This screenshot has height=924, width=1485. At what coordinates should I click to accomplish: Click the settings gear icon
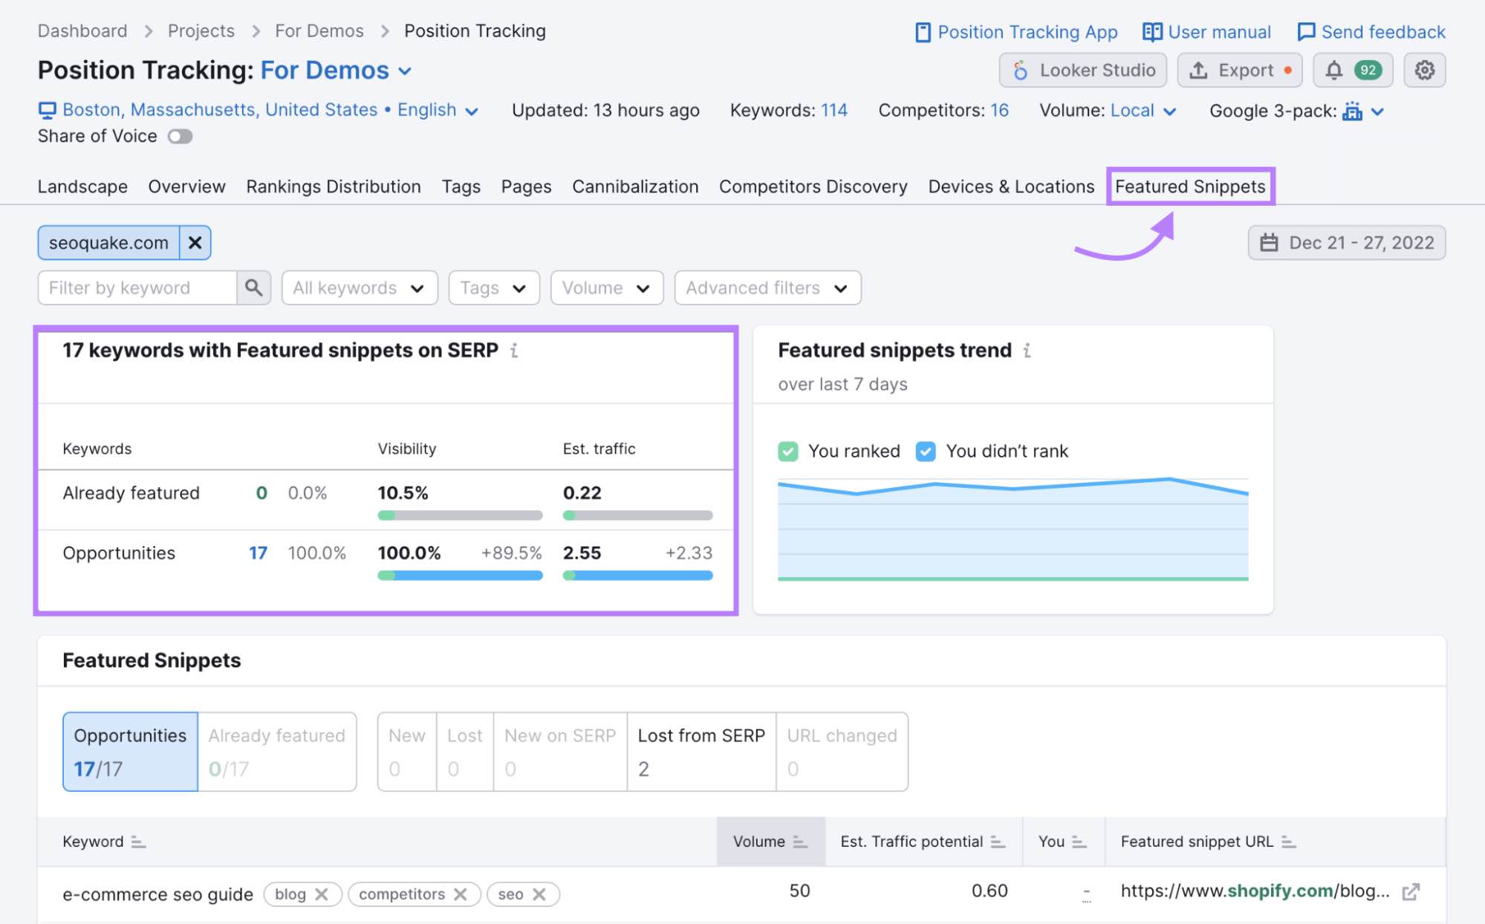[x=1423, y=71]
